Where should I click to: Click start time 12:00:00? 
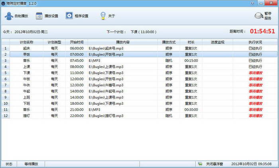click(x=77, y=79)
